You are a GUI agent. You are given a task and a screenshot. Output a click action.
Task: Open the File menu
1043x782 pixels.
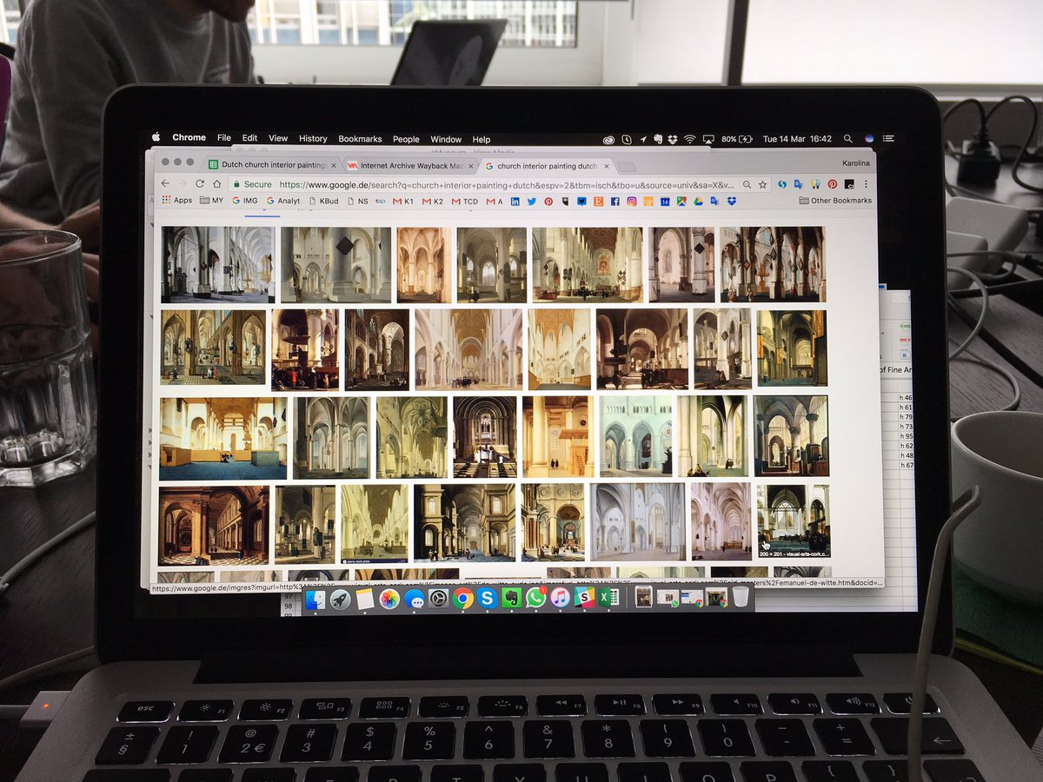(x=224, y=138)
